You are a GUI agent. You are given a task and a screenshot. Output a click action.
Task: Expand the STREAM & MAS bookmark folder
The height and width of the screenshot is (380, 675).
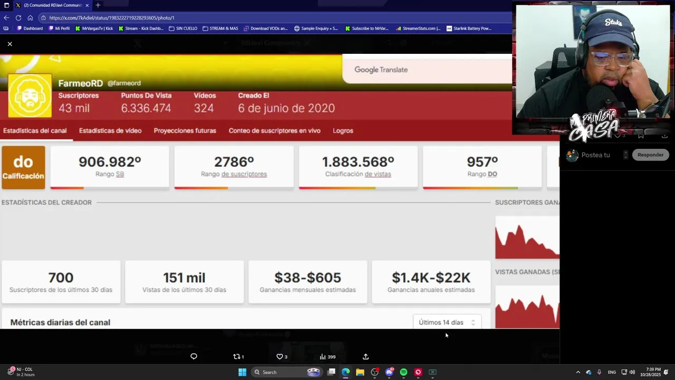(220, 28)
